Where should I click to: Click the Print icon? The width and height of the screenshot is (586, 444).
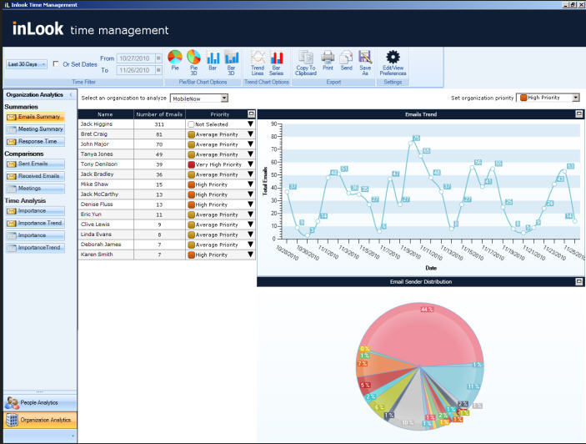pos(328,60)
